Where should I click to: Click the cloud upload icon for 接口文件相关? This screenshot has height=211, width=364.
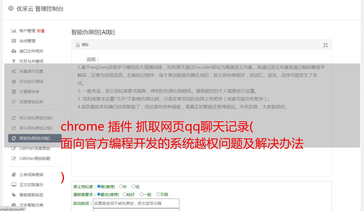click(x=14, y=51)
